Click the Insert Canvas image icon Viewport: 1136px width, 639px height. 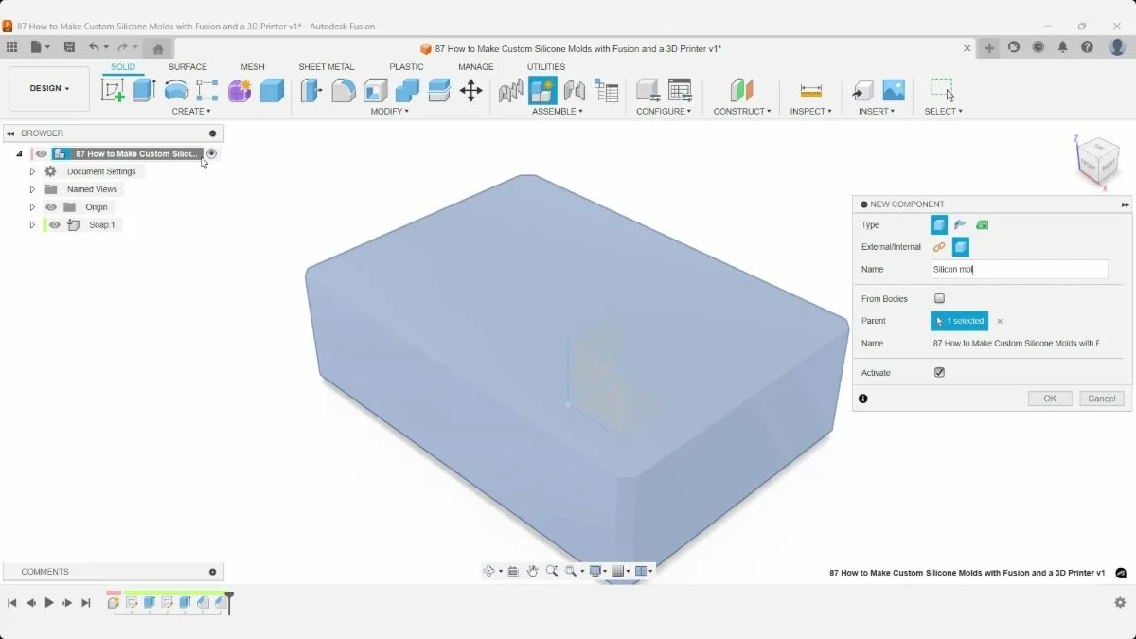point(894,90)
